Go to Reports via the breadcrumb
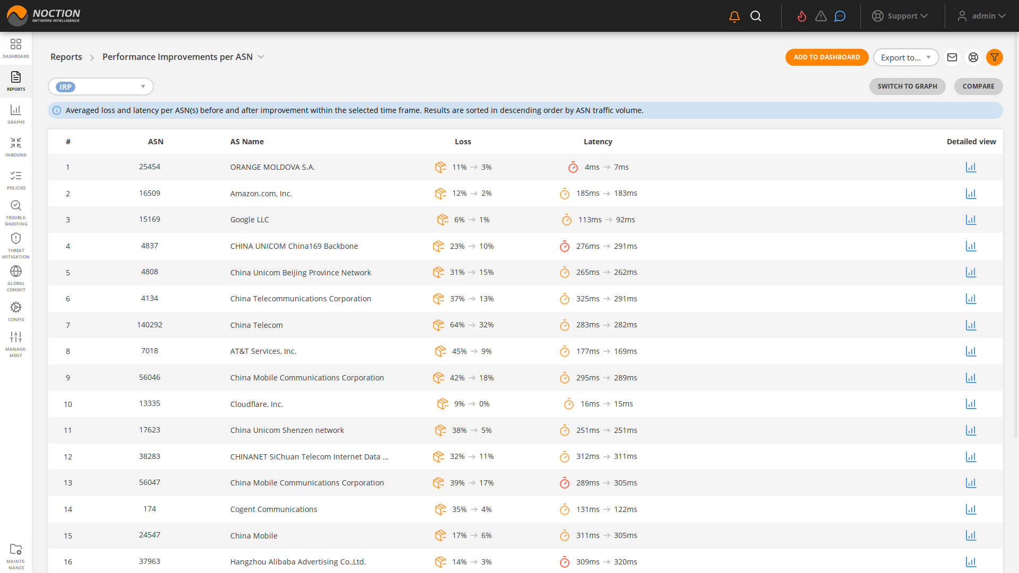This screenshot has height=573, width=1019. pos(66,57)
